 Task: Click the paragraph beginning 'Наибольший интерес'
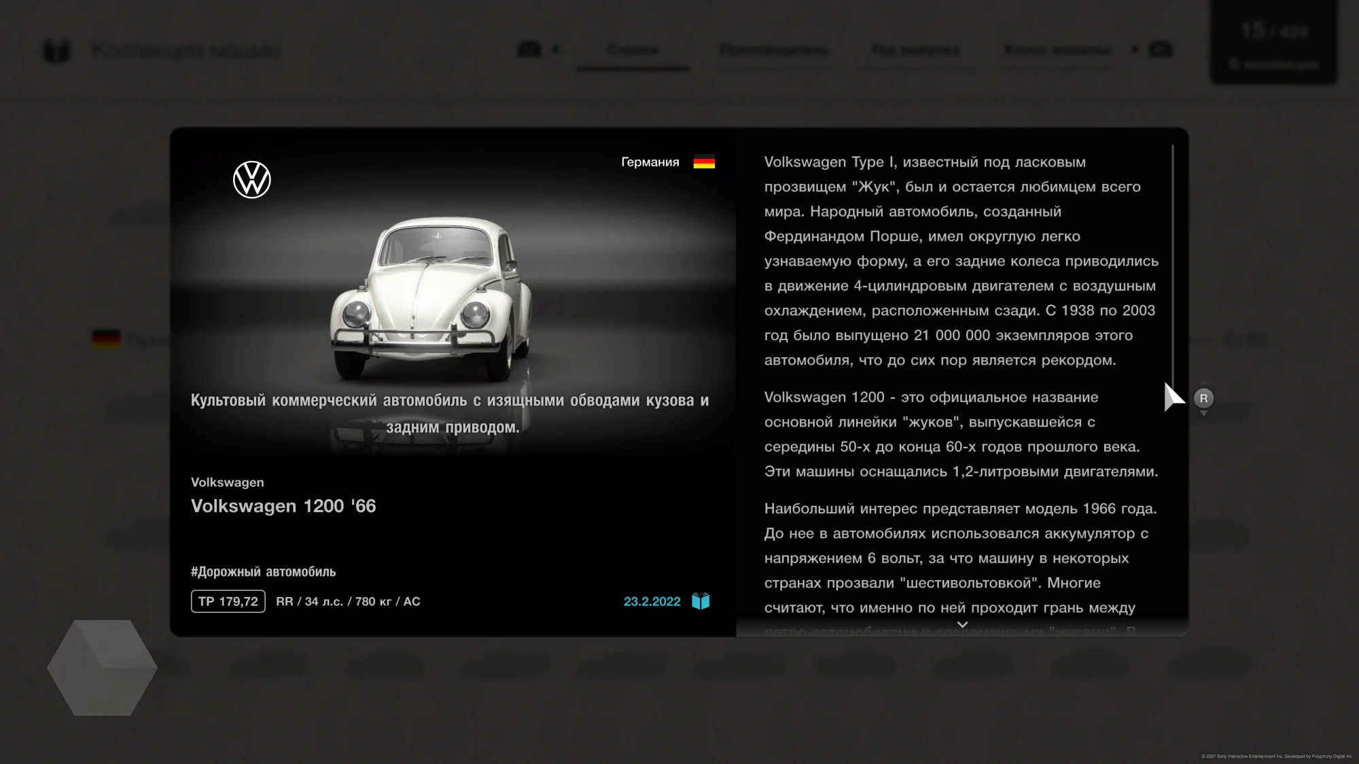(x=961, y=567)
